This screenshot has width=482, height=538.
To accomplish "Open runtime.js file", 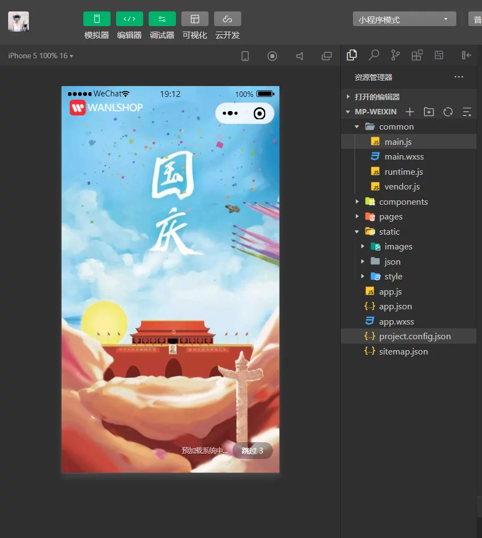I will click(x=409, y=172).
